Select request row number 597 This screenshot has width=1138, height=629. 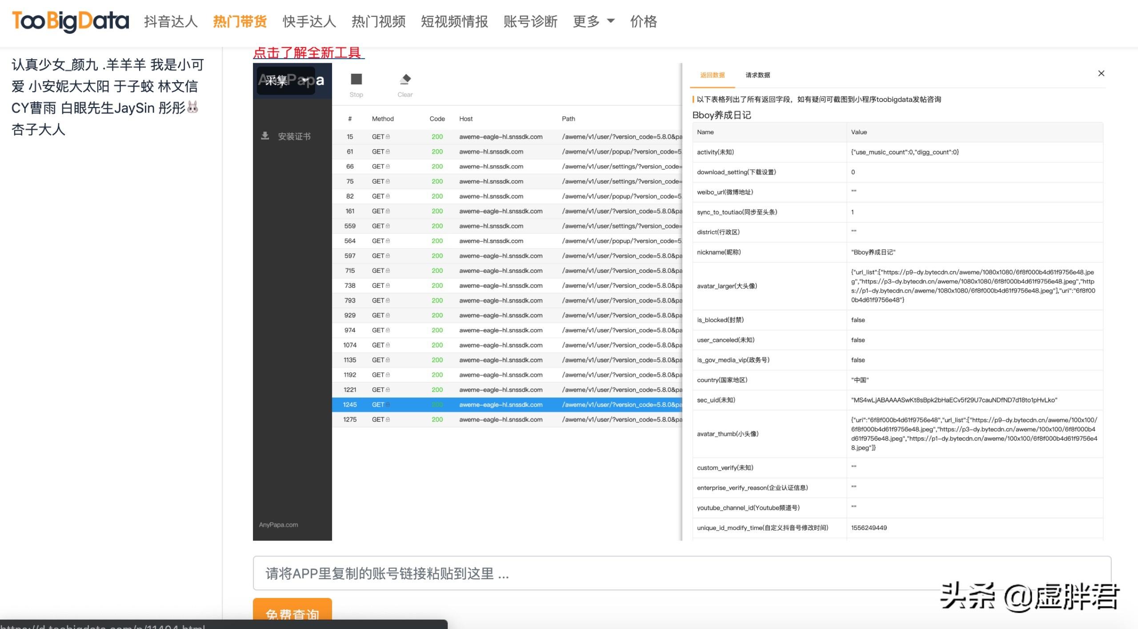click(x=507, y=256)
